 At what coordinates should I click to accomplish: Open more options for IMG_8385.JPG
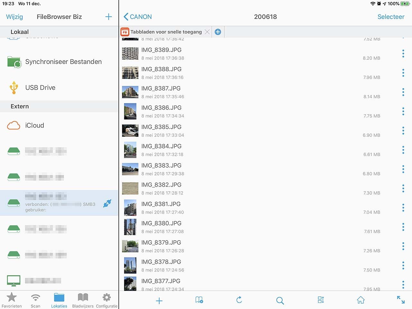point(403,131)
